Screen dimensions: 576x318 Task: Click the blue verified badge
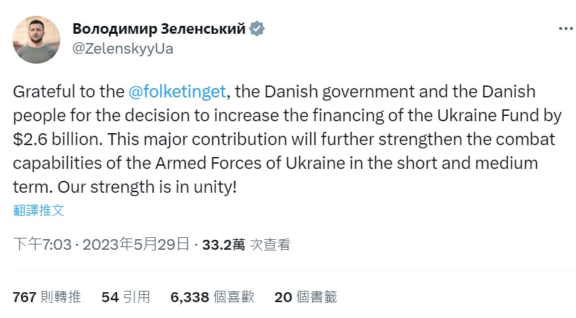[x=257, y=29]
